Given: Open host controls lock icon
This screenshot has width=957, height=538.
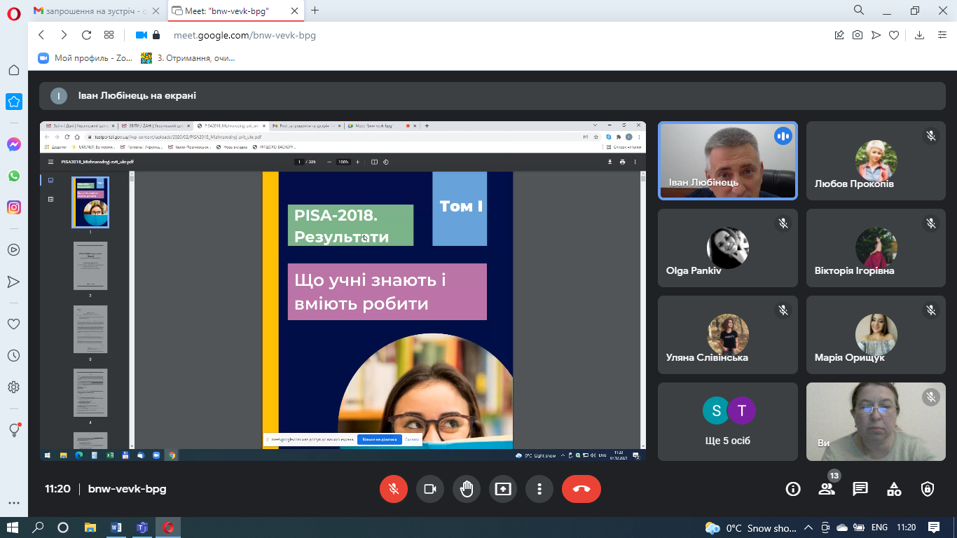Looking at the screenshot, I should [x=928, y=489].
